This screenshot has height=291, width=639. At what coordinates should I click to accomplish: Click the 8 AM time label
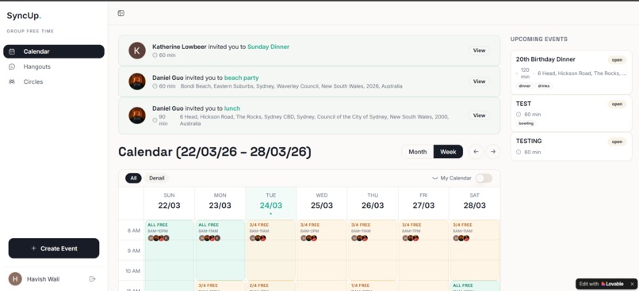coord(134,230)
